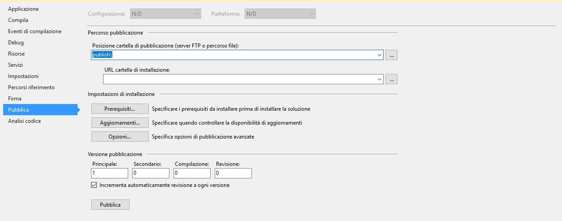This screenshot has width=562, height=221.
Task: Click the Specificare quando controllare aggiornamenti text
Action: point(227,123)
